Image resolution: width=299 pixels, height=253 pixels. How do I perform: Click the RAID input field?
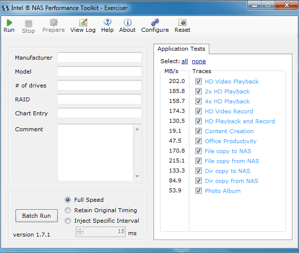pyautogui.click(x=100, y=99)
